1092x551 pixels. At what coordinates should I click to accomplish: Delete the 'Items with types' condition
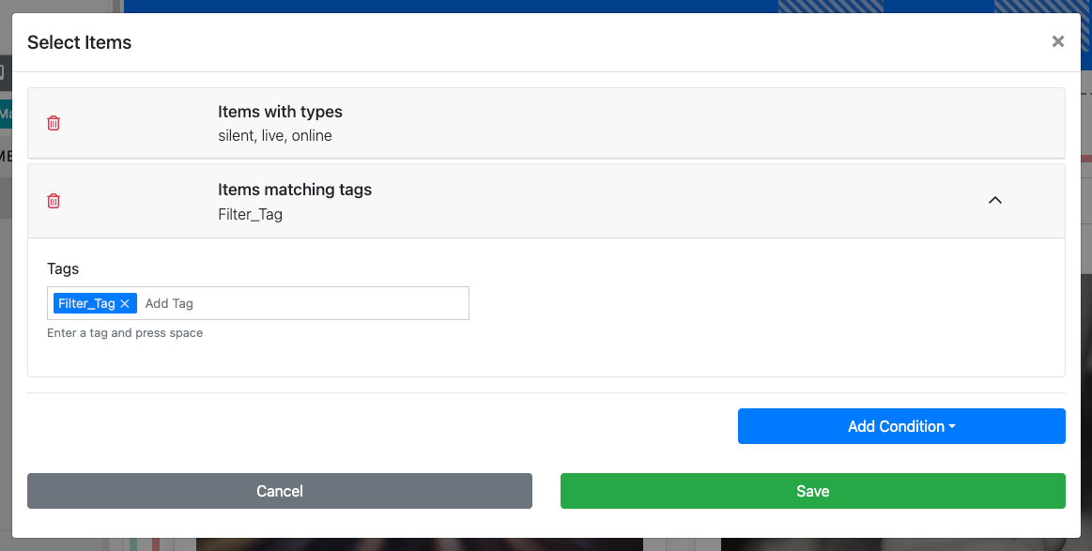point(54,123)
